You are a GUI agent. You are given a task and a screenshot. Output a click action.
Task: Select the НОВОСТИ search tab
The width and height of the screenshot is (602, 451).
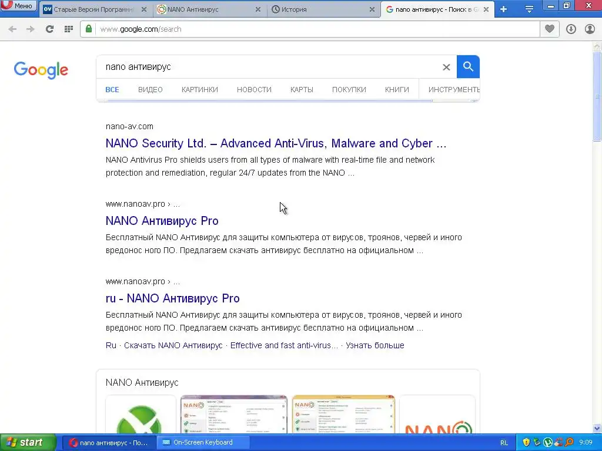click(254, 90)
